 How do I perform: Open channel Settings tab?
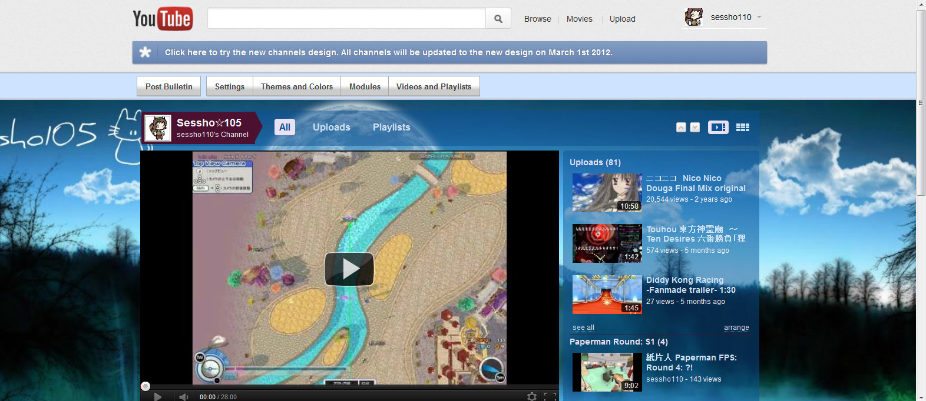[x=230, y=86]
